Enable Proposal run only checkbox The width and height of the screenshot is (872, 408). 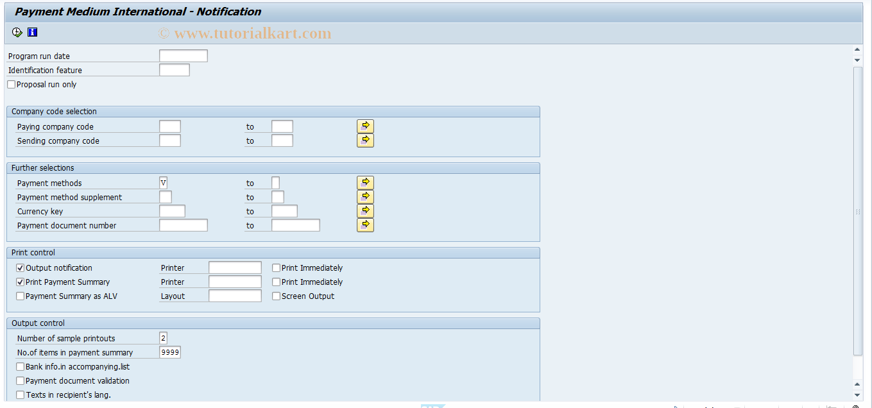[x=12, y=85]
